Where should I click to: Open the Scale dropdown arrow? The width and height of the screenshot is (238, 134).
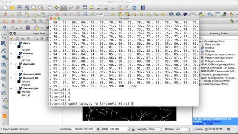point(129,129)
